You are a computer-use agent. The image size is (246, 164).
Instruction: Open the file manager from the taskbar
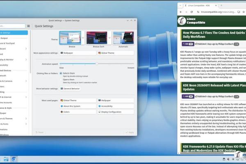pyautogui.click(x=6, y=159)
